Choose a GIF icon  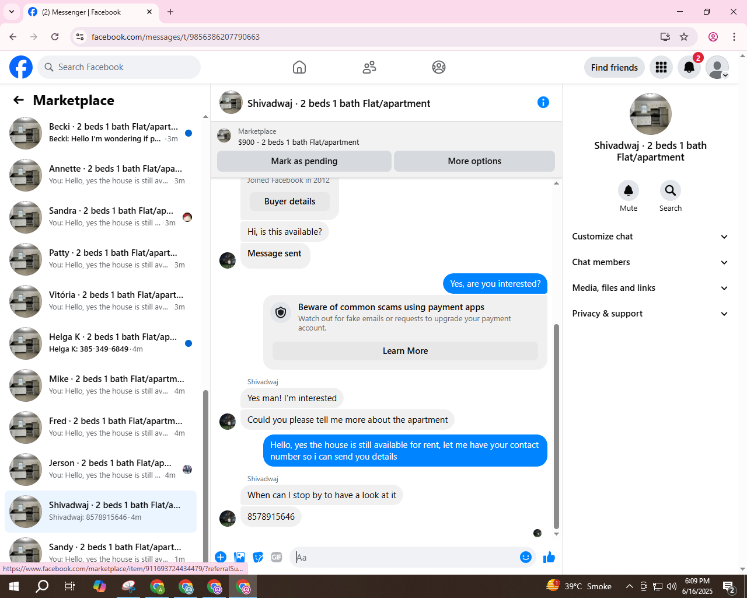(277, 557)
